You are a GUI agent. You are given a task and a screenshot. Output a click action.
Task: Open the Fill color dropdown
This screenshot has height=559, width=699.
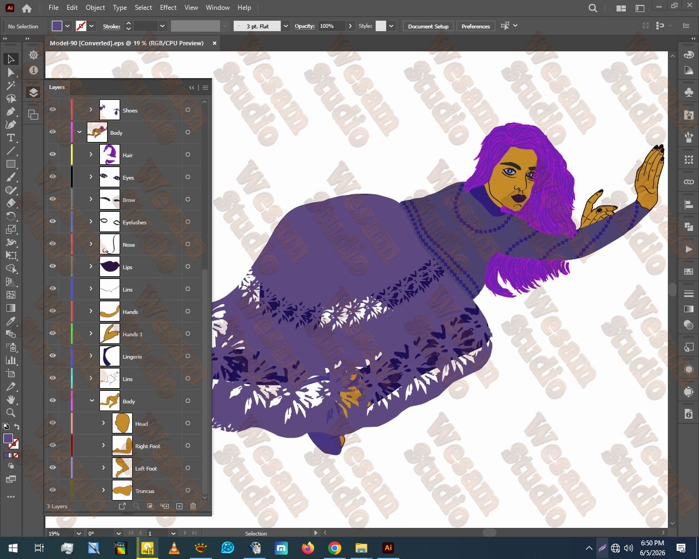coord(68,26)
